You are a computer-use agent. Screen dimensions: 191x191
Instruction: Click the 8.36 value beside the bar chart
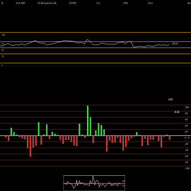point(177,112)
